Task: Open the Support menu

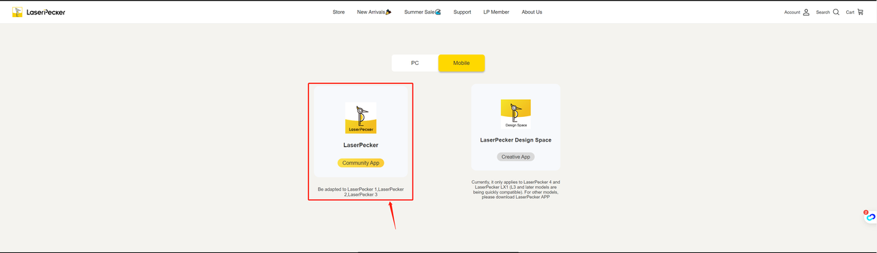Action: pyautogui.click(x=462, y=12)
